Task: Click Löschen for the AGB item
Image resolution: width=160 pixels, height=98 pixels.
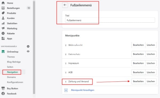Action: pyautogui.click(x=151, y=72)
